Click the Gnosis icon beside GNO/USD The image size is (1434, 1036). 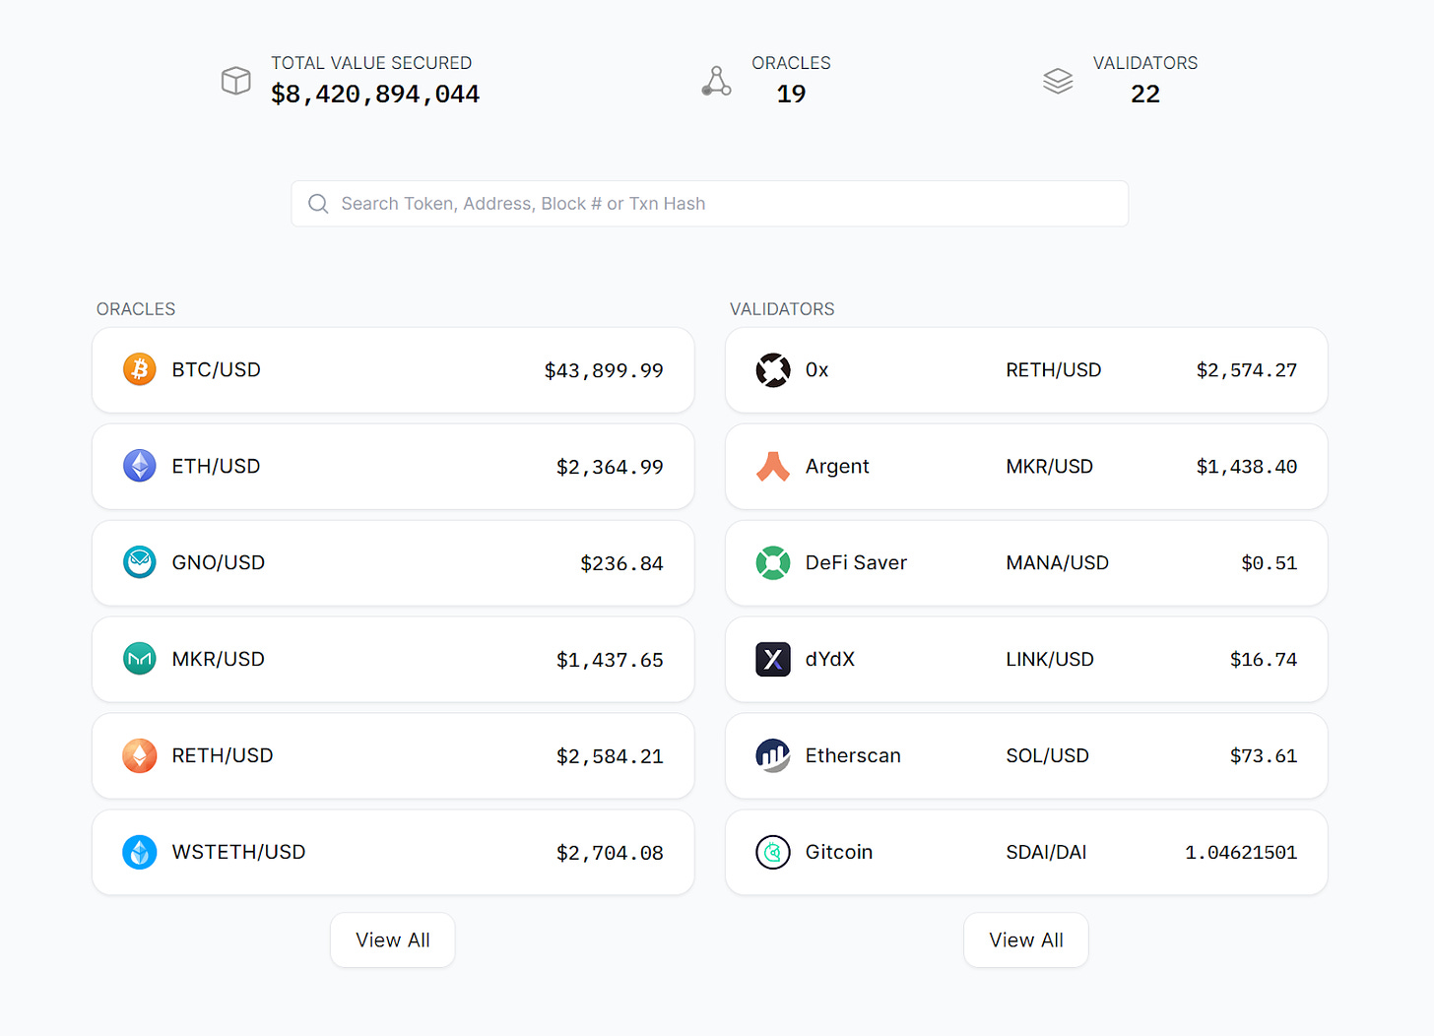(x=140, y=562)
